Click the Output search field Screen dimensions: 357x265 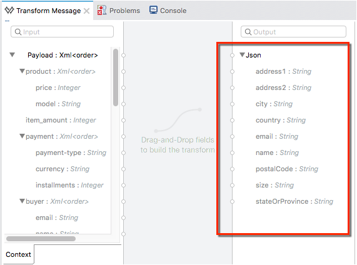coord(293,32)
